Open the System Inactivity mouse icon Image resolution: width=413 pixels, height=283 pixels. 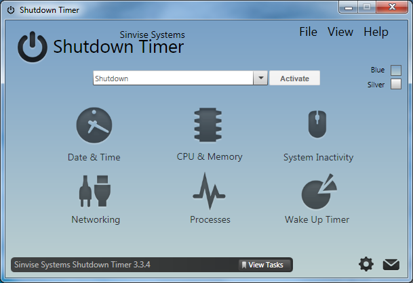tap(317, 124)
